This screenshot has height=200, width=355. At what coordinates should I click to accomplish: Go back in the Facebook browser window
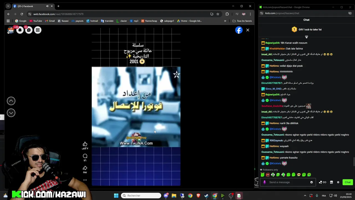coord(8,14)
